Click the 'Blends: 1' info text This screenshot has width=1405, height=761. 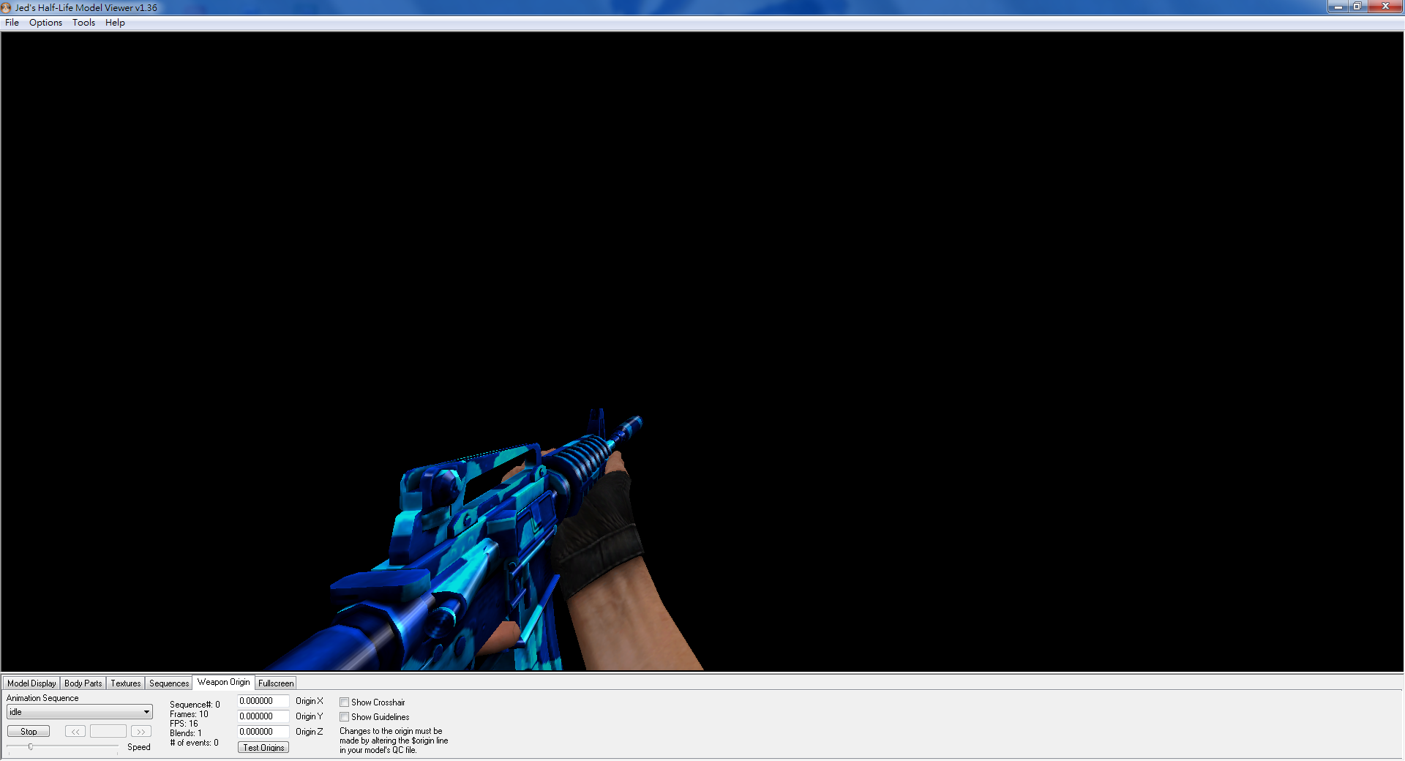point(186,733)
